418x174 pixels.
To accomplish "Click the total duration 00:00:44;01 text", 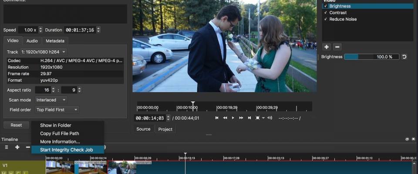I will (x=187, y=118).
